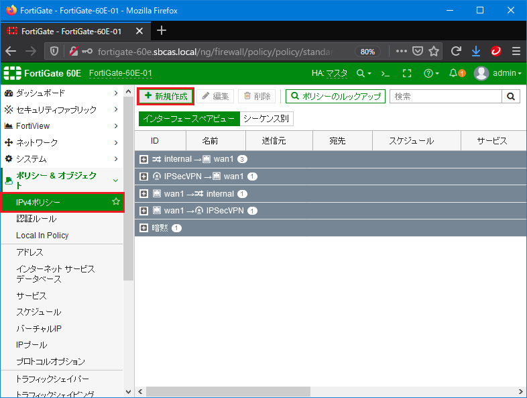Go back with browser back arrow
The image size is (527, 398).
pos(11,51)
